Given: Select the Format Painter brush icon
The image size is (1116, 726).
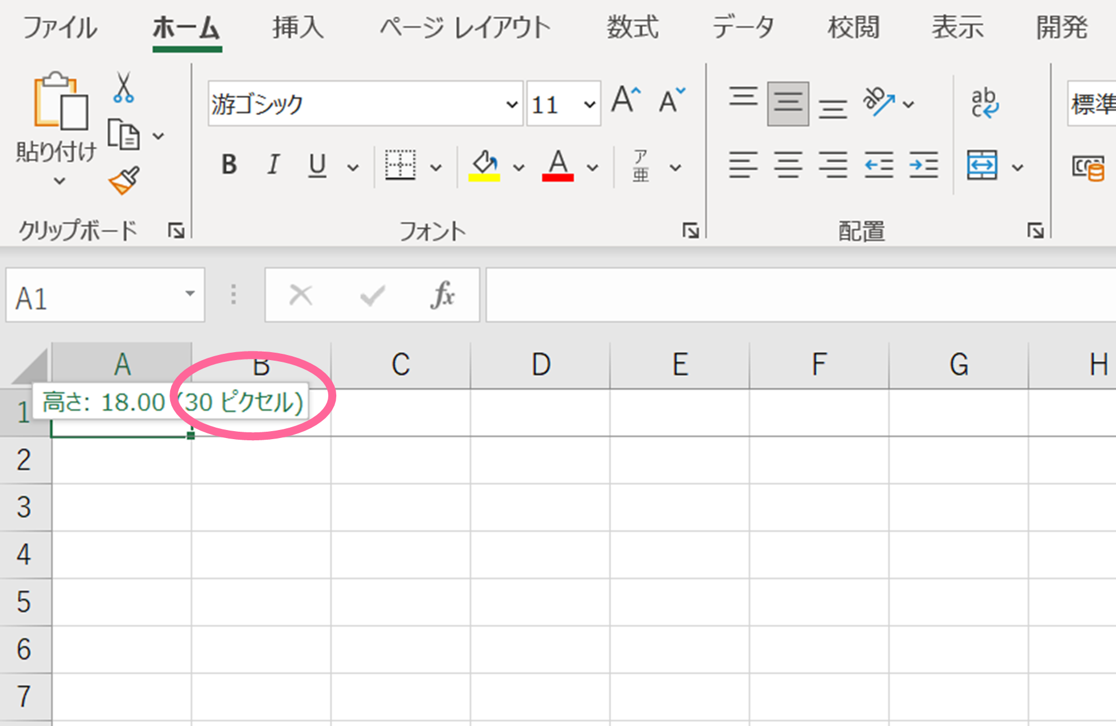Looking at the screenshot, I should 124,180.
